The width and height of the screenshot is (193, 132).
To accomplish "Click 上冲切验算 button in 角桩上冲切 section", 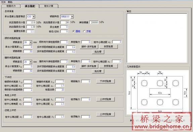I will (105, 99).
